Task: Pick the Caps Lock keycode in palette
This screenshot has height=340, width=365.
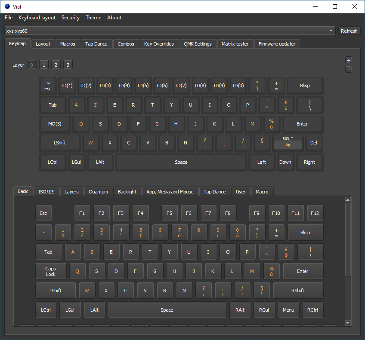Action: tap(51, 271)
